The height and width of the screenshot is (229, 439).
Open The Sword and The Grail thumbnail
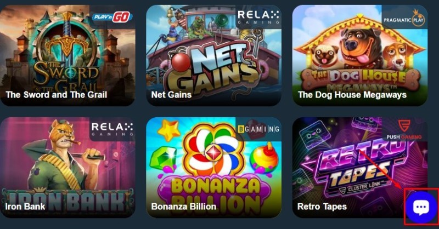point(67,55)
